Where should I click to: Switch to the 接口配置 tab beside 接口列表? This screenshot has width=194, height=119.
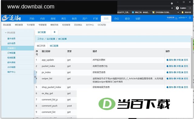coord(54,46)
